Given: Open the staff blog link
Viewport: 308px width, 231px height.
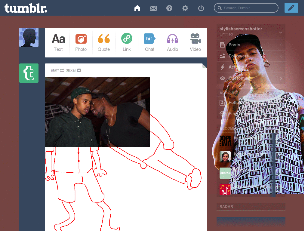Looking at the screenshot, I should [x=55, y=70].
